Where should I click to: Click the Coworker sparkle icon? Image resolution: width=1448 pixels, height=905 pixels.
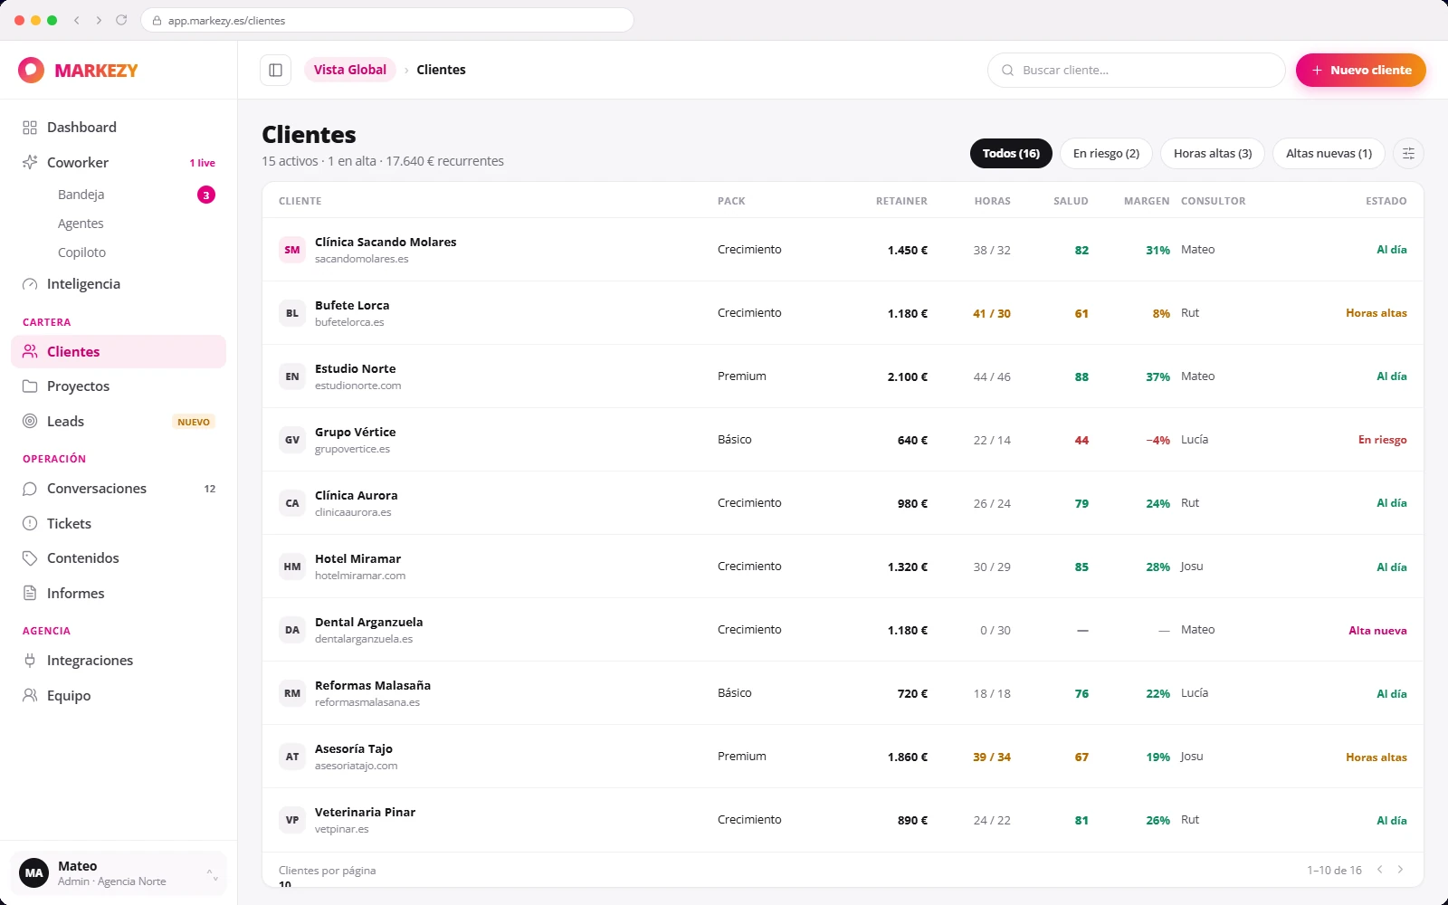(30, 163)
